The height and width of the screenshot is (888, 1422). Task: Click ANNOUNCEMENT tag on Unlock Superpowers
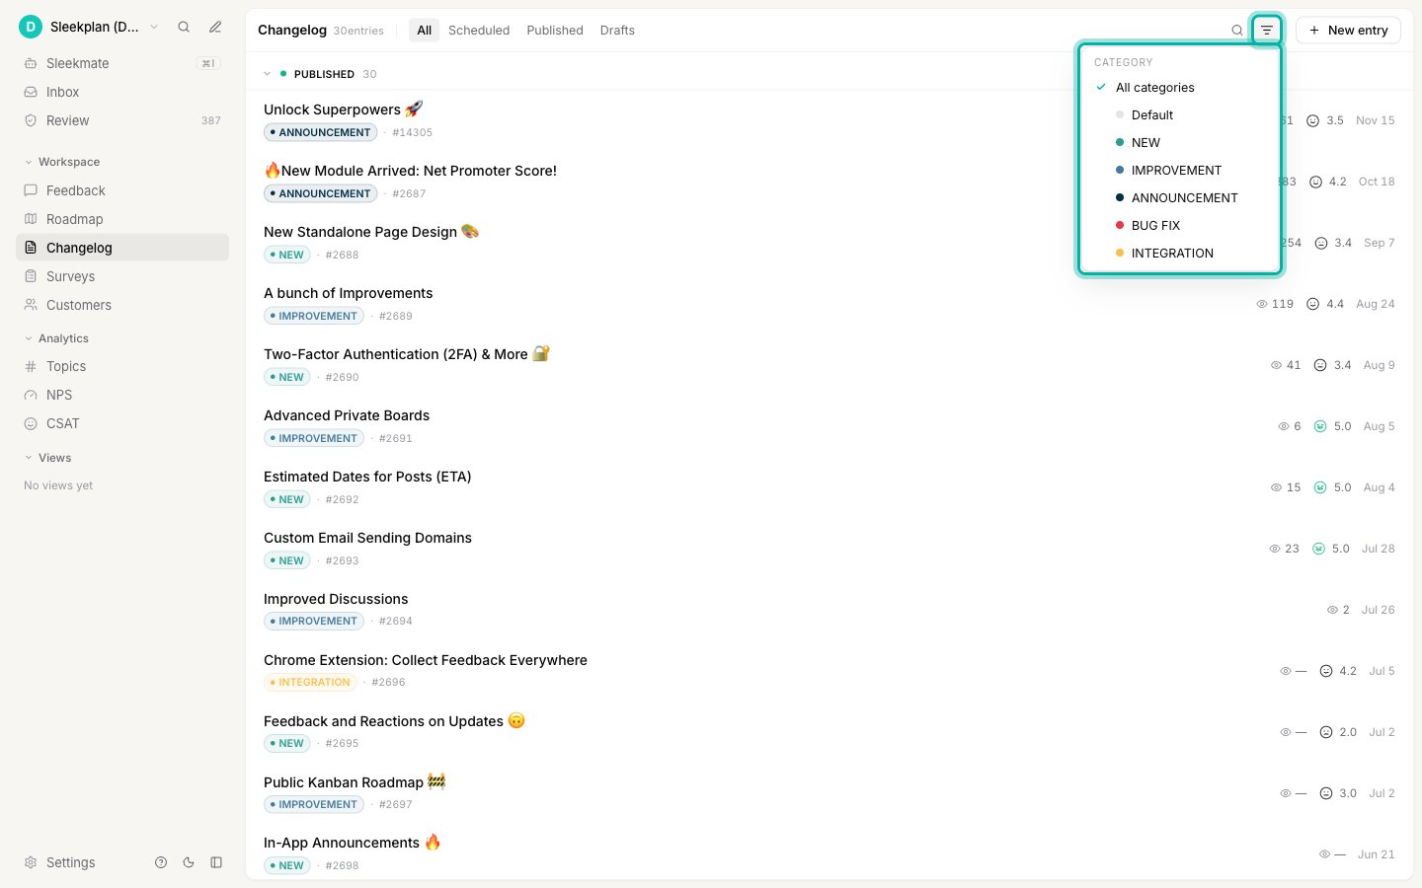pyautogui.click(x=321, y=132)
